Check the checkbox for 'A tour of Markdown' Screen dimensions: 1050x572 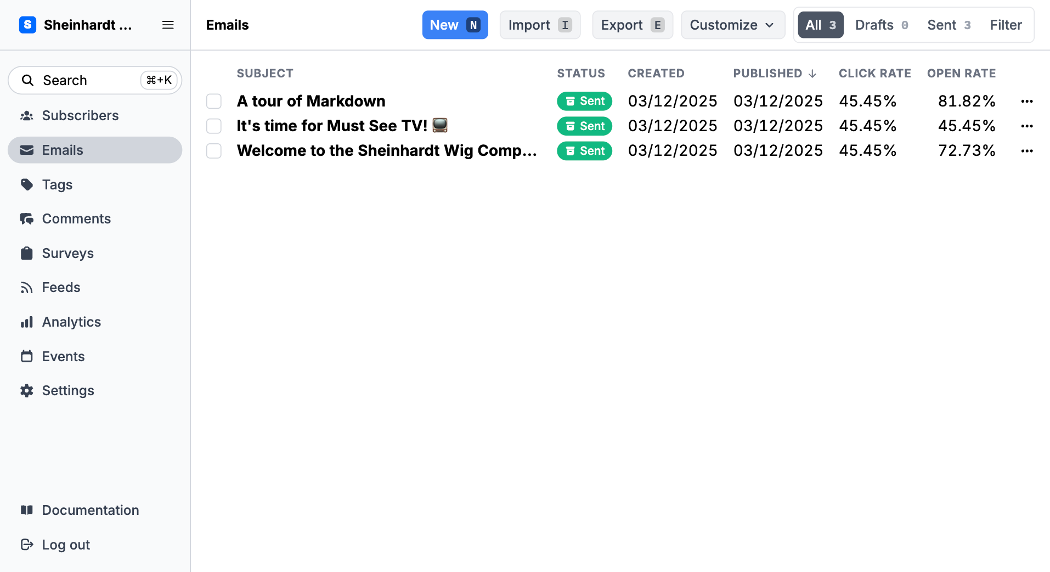(x=213, y=101)
